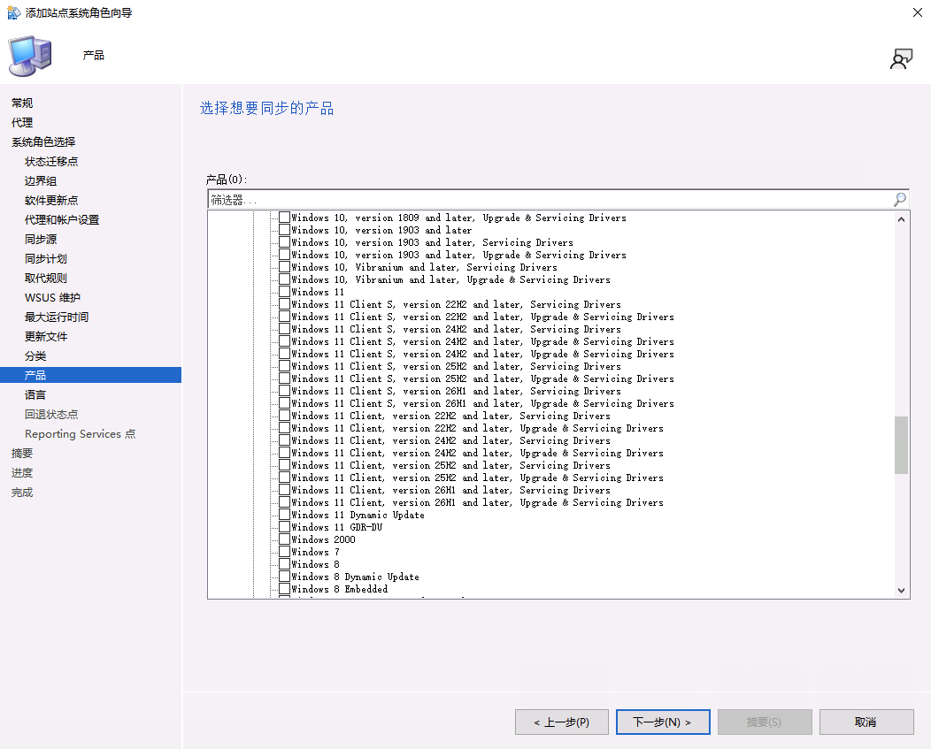931x749 pixels.
Task: Open 语言 step
Action: 35,394
